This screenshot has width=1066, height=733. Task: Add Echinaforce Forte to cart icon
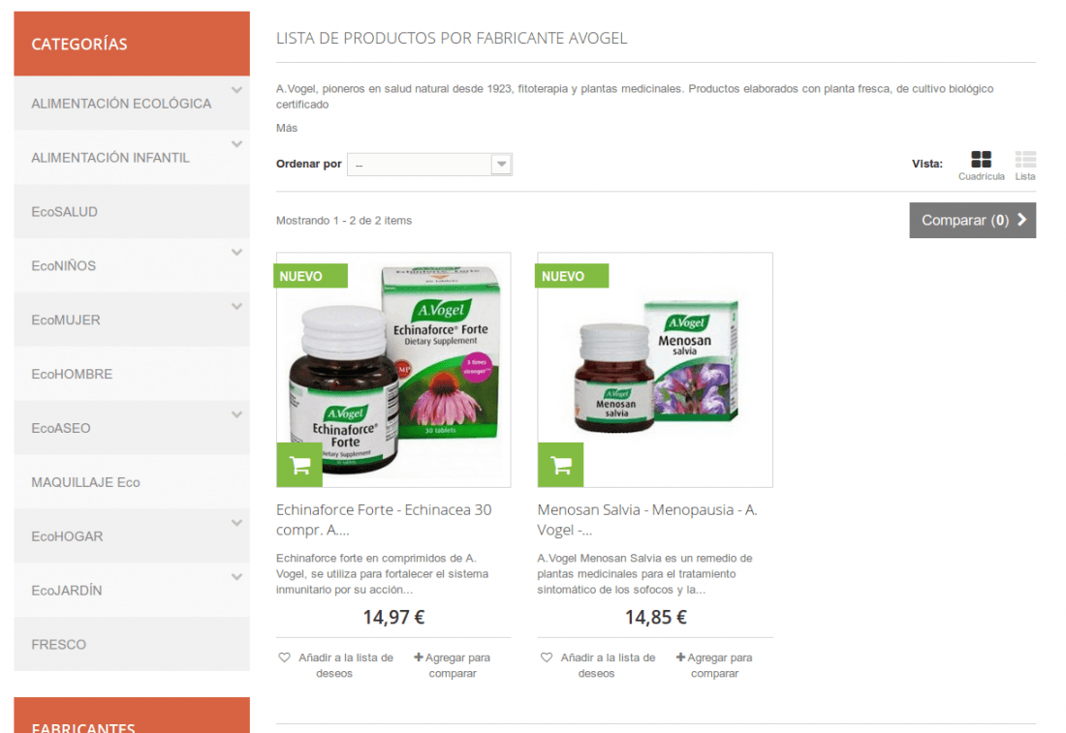[299, 466]
